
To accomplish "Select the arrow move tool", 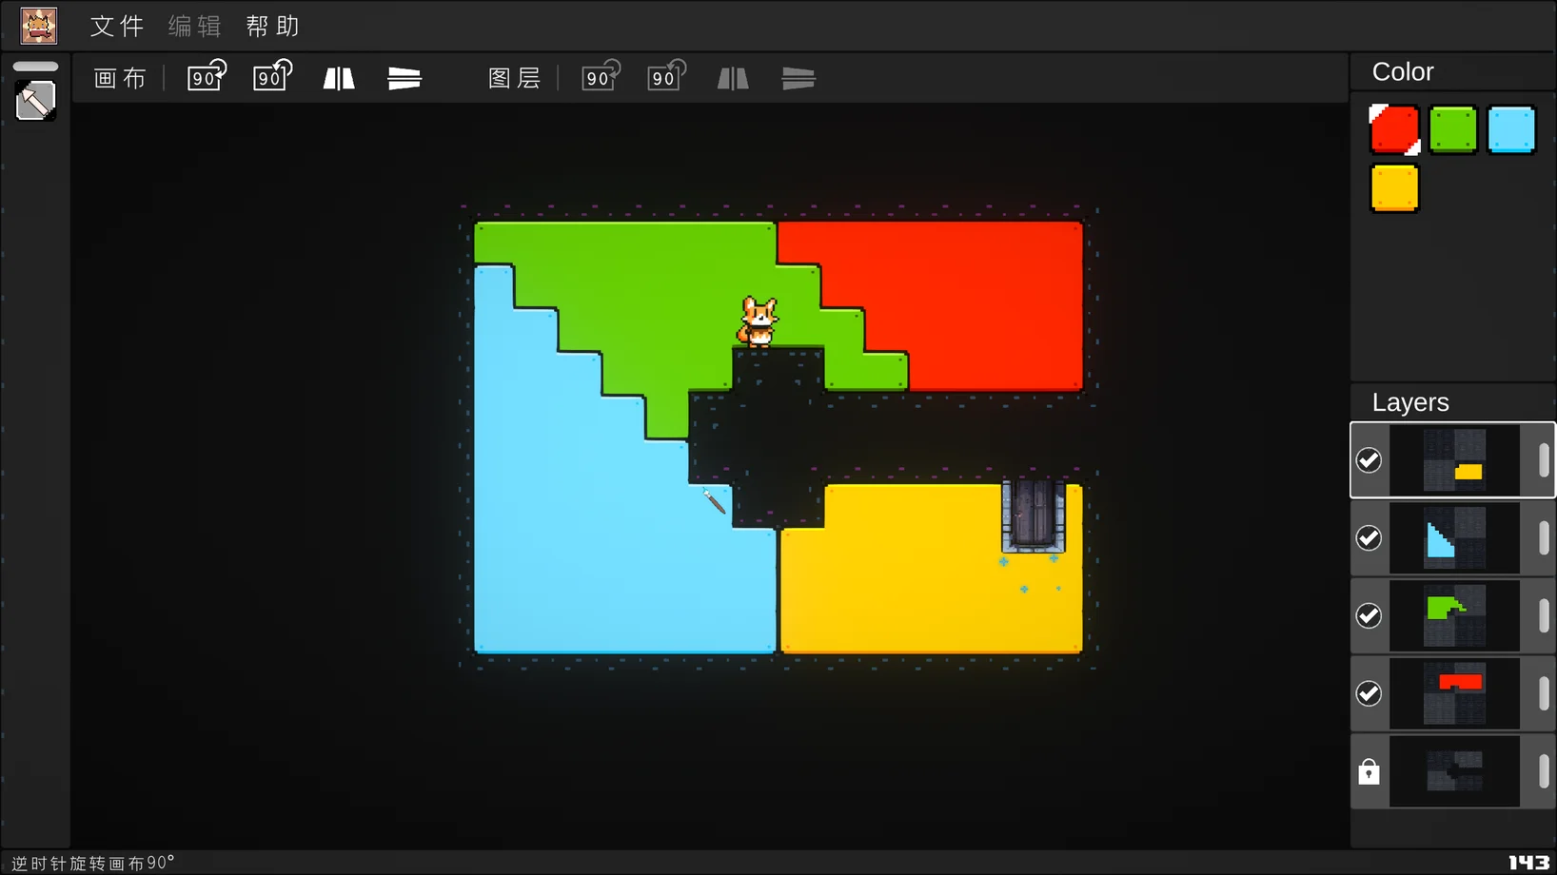I will click(36, 101).
